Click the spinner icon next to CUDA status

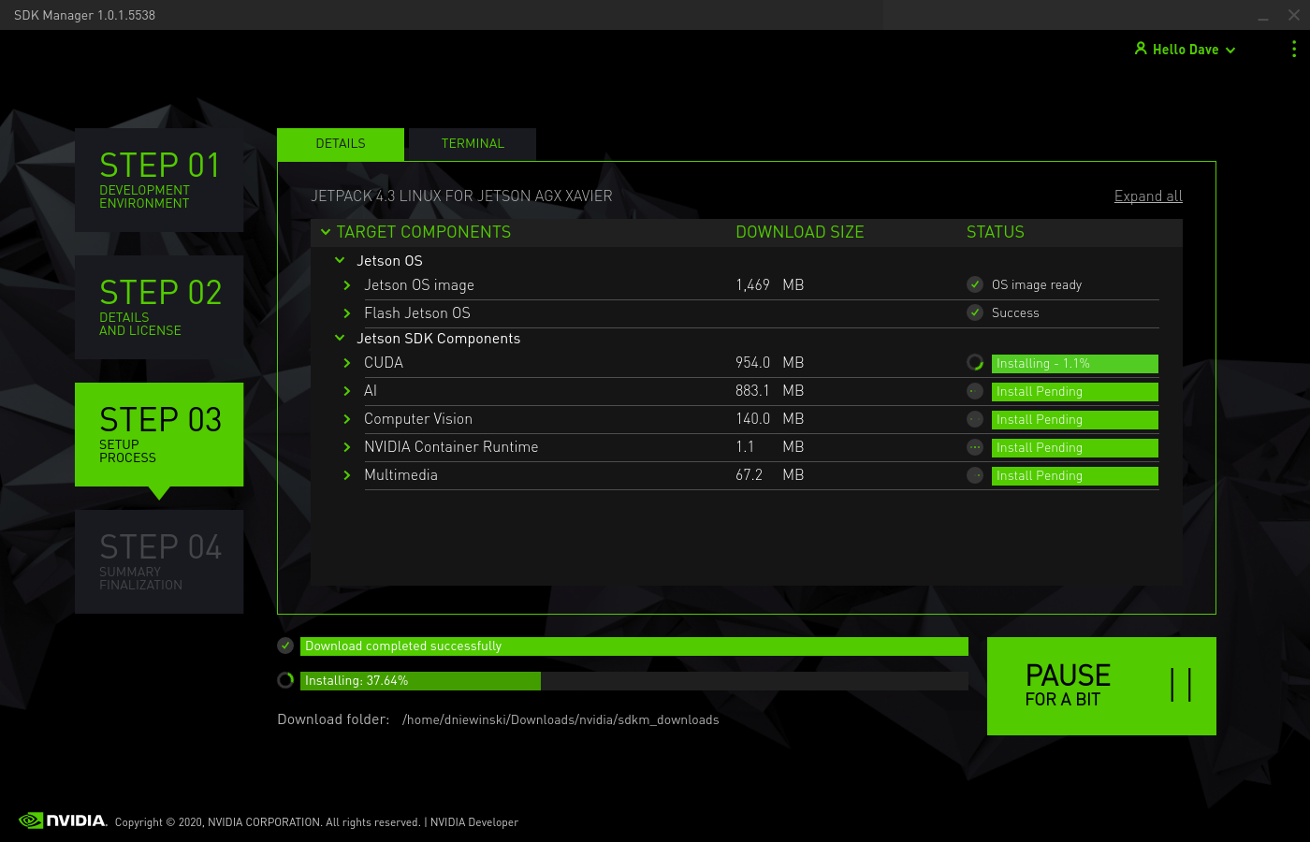tap(975, 363)
